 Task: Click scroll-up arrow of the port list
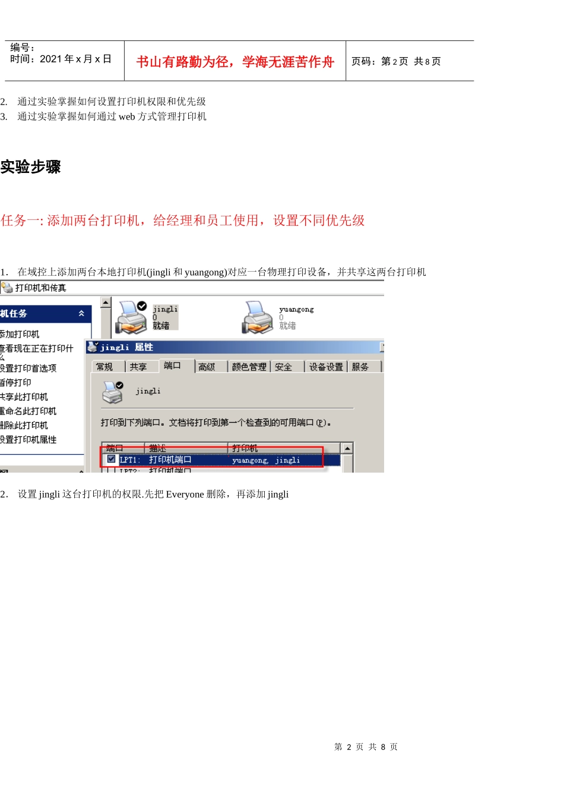[x=347, y=448]
